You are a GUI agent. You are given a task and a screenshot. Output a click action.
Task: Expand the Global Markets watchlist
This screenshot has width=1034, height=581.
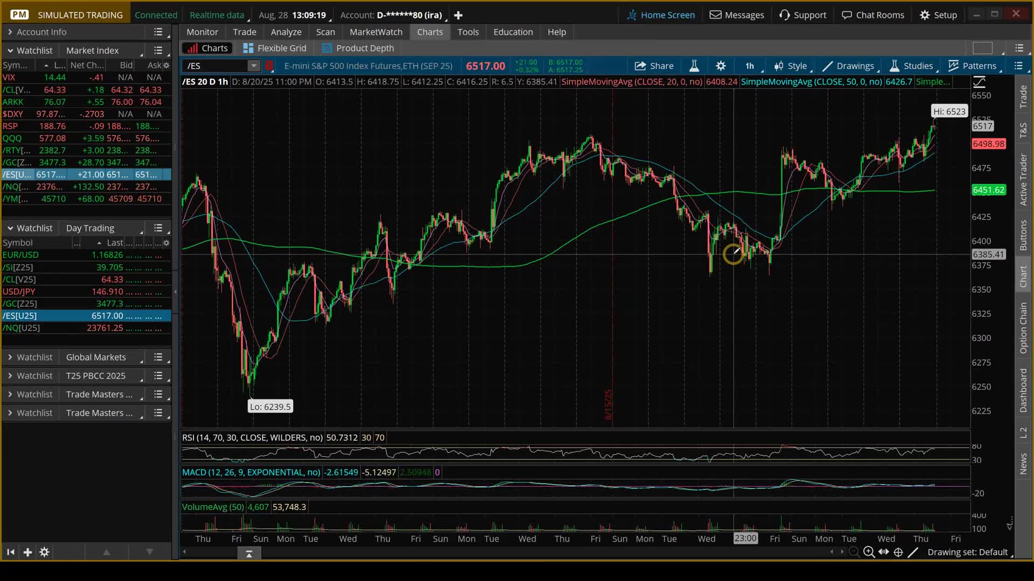(10, 357)
